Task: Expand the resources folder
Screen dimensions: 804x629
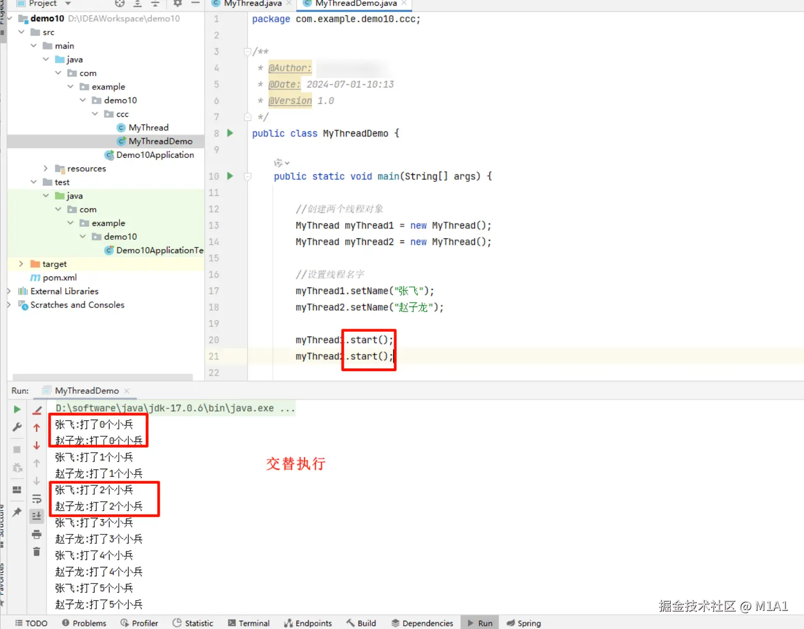Action: tap(45, 168)
